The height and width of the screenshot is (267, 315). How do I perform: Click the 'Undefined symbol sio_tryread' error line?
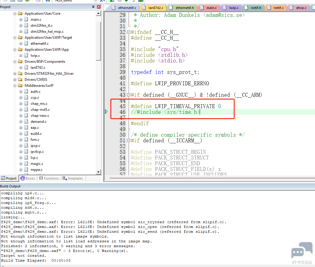tap(114, 222)
